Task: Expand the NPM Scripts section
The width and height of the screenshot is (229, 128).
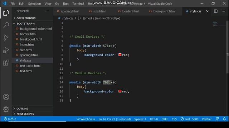Action: (33, 114)
